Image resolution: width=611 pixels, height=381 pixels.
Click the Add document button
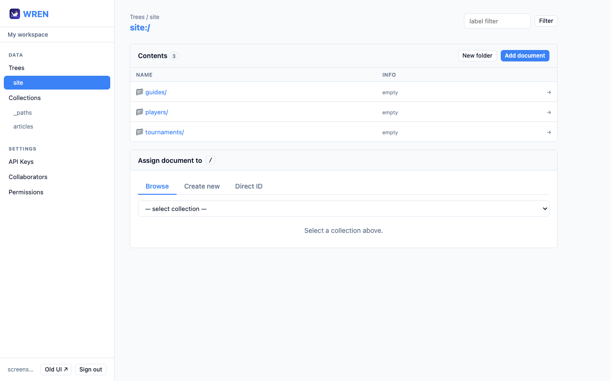point(525,56)
